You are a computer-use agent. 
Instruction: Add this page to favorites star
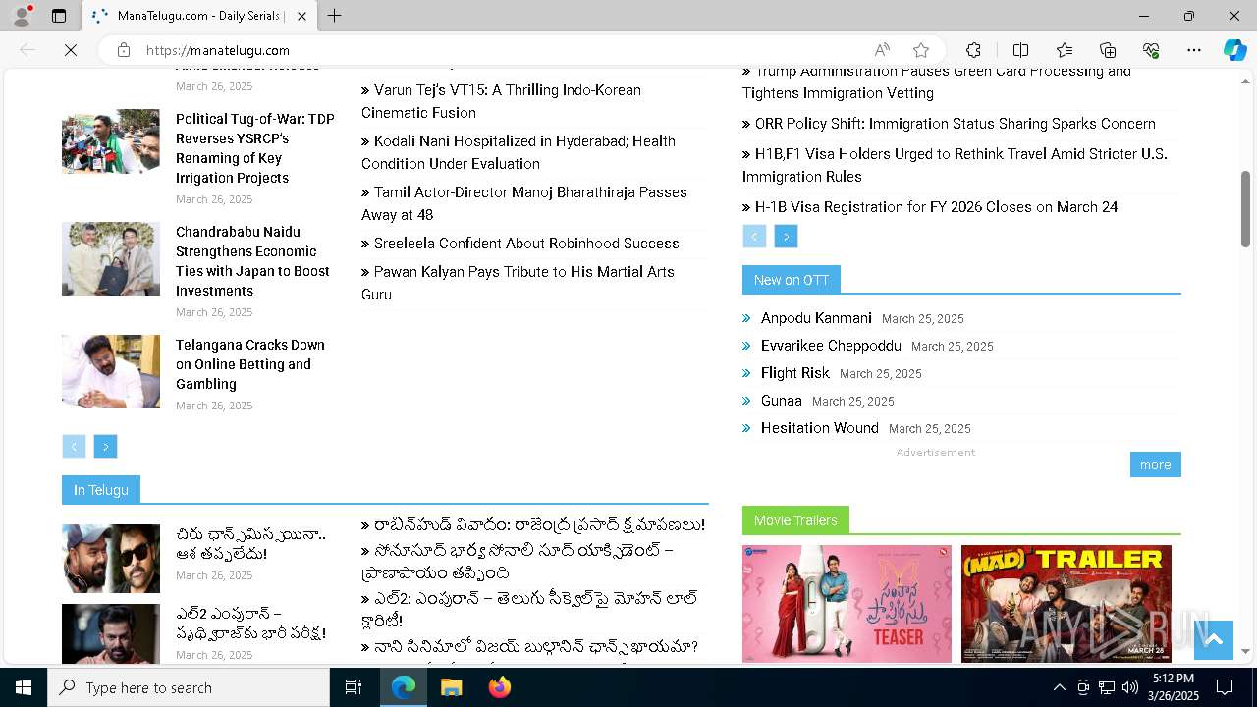pos(921,50)
